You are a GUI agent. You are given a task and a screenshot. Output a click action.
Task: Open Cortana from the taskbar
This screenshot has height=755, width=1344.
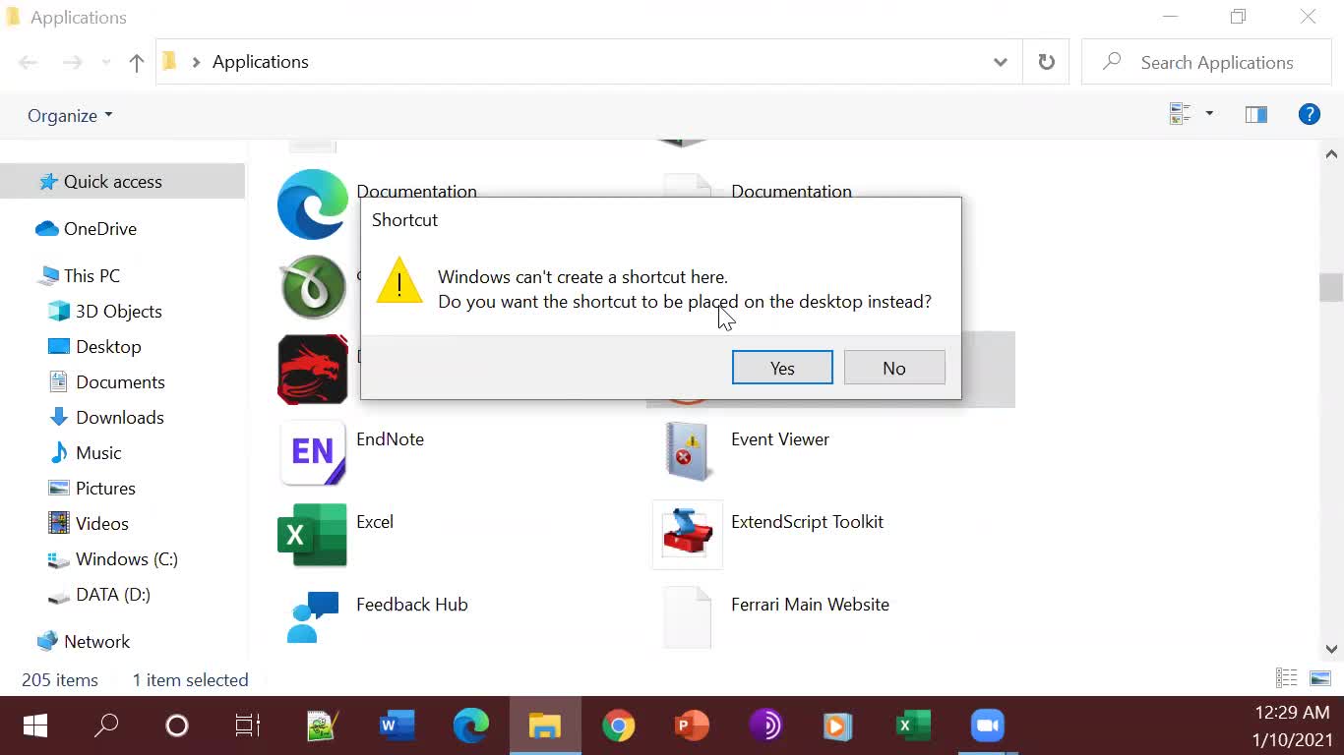click(177, 726)
